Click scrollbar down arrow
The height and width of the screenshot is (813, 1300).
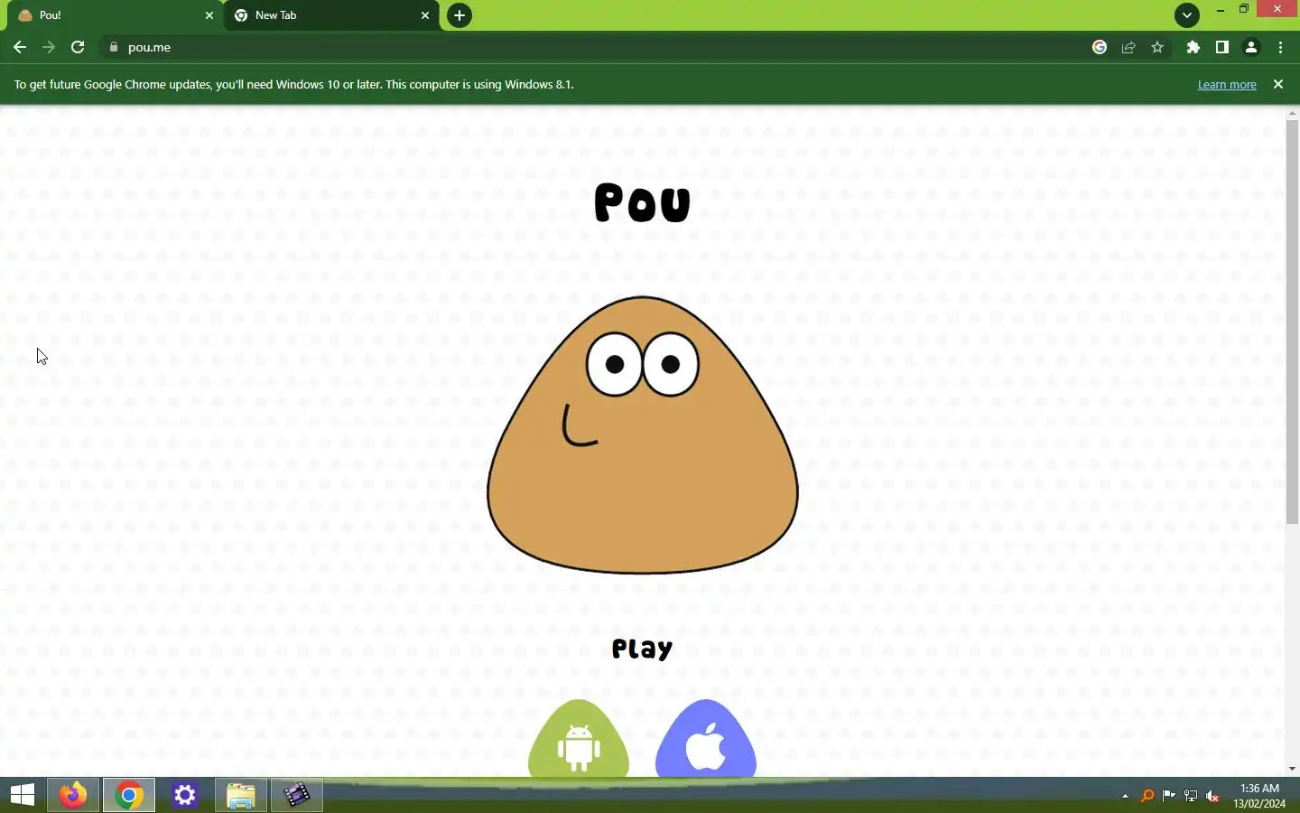(x=1292, y=769)
